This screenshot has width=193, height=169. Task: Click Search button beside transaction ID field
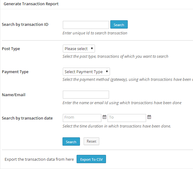click(119, 25)
